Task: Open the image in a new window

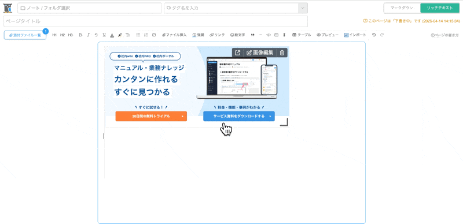Action: [x=237, y=53]
